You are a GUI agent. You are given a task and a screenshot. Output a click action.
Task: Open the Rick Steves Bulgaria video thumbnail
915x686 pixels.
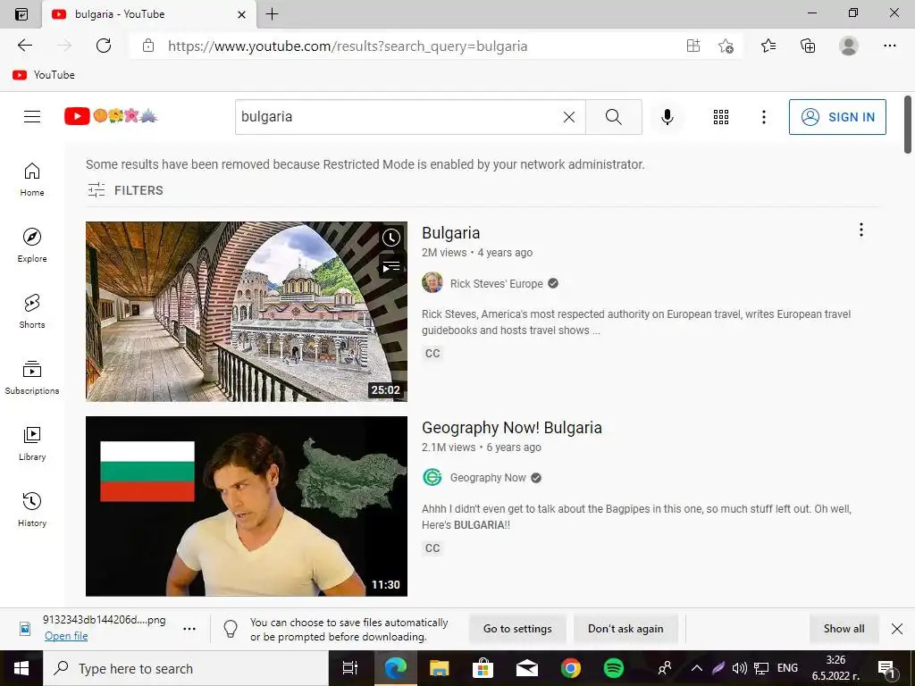point(247,312)
